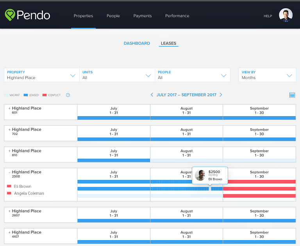
Task: Open the Payments nav item
Action: [143, 16]
